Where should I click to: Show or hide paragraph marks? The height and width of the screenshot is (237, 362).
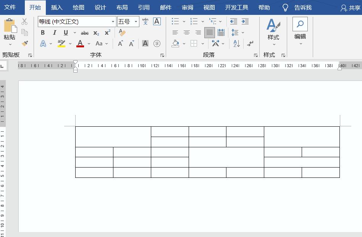tap(250, 44)
